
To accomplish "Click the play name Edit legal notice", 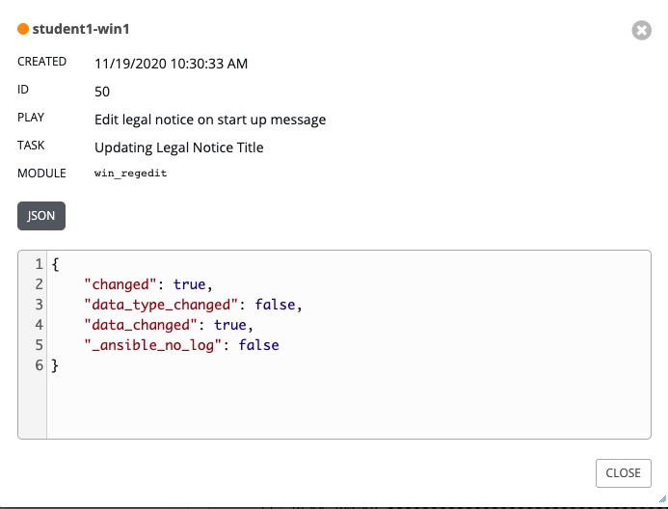I will click(210, 120).
